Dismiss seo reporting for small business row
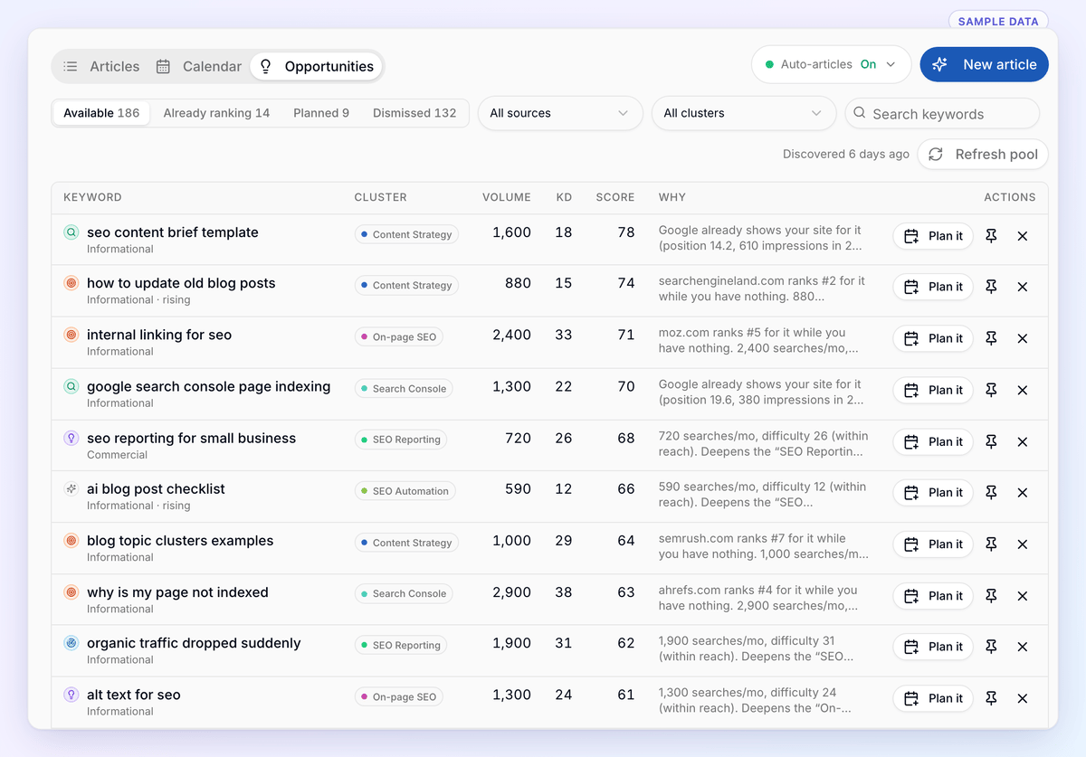This screenshot has width=1086, height=757. pos(1023,441)
